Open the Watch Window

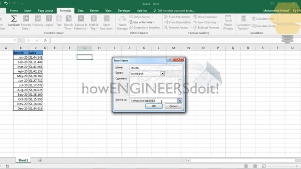click(228, 23)
